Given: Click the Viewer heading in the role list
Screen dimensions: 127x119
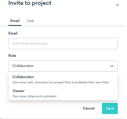Looking at the screenshot, I should pyautogui.click(x=18, y=91).
